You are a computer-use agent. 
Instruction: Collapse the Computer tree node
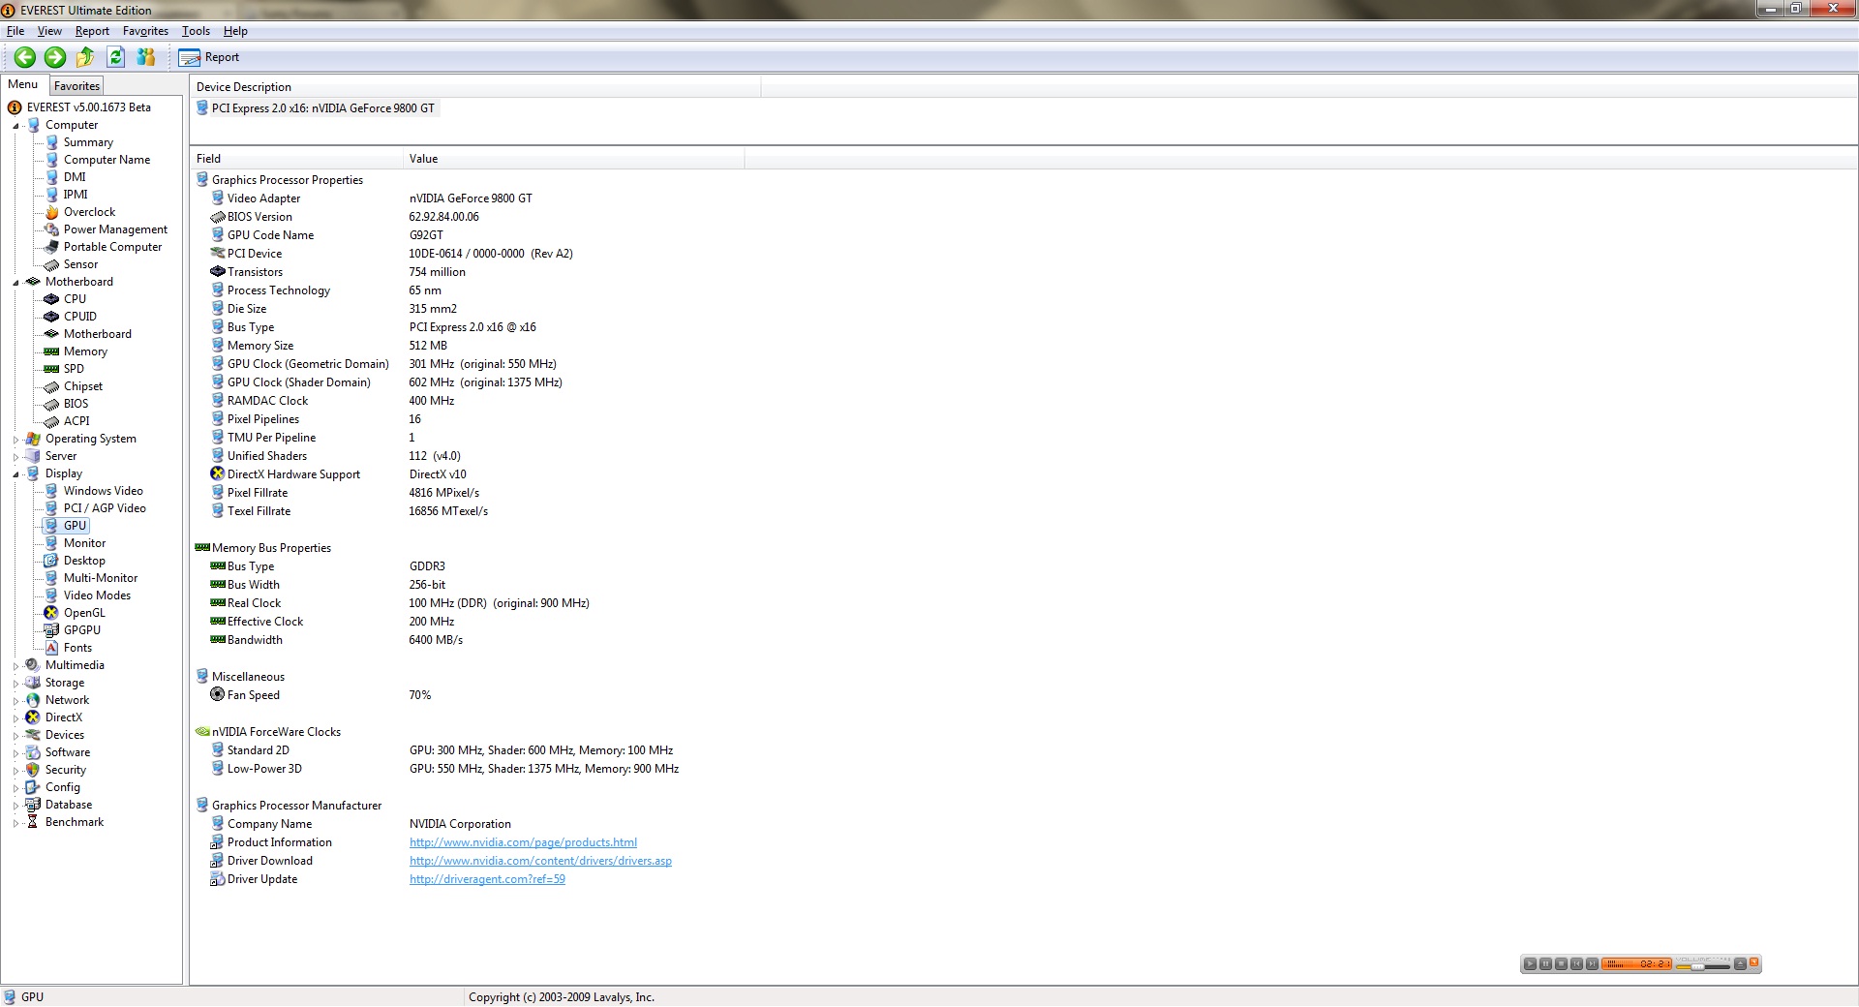16,126
